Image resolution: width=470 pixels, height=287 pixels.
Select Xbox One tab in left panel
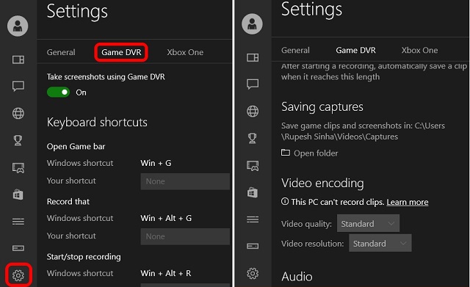click(185, 52)
